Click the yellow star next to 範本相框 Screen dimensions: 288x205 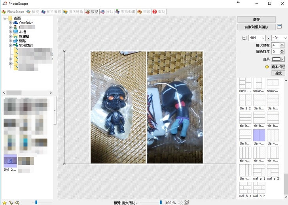coord(267,67)
